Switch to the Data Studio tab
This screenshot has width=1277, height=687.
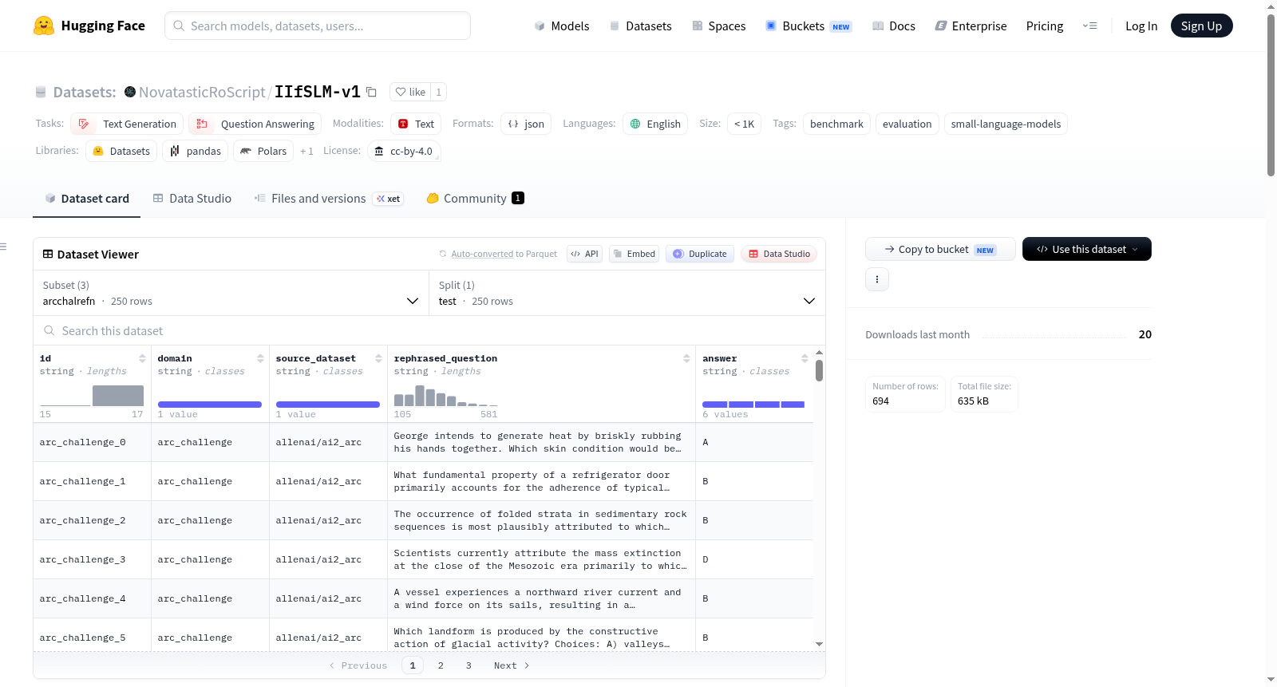192,198
